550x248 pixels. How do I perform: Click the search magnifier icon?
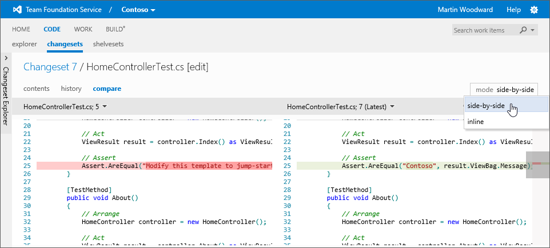pos(523,30)
